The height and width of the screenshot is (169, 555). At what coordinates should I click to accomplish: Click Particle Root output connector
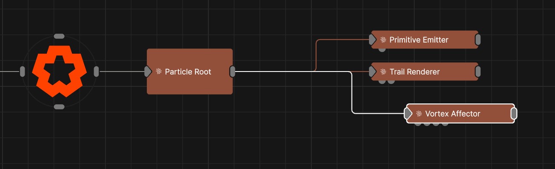coord(232,72)
